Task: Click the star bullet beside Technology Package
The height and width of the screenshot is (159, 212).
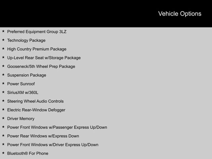Action: point(3,40)
